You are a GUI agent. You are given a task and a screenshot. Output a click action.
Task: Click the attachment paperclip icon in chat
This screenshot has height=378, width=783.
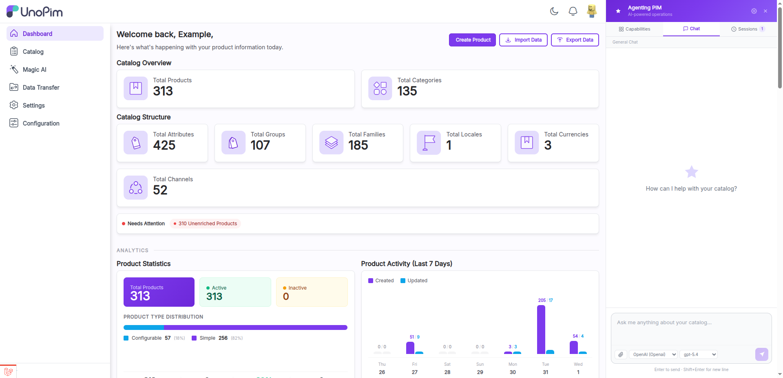[620, 354]
